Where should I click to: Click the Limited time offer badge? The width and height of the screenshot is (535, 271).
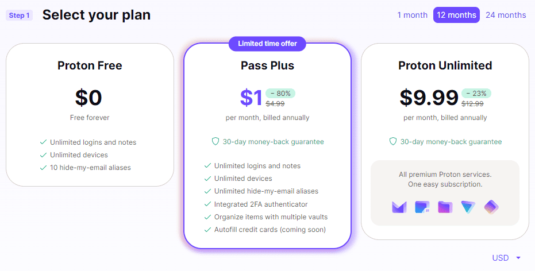pos(267,44)
